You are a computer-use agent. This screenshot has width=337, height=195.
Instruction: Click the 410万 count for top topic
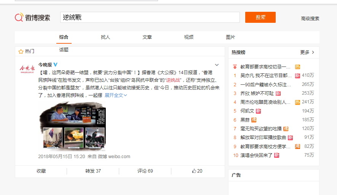point(308,75)
